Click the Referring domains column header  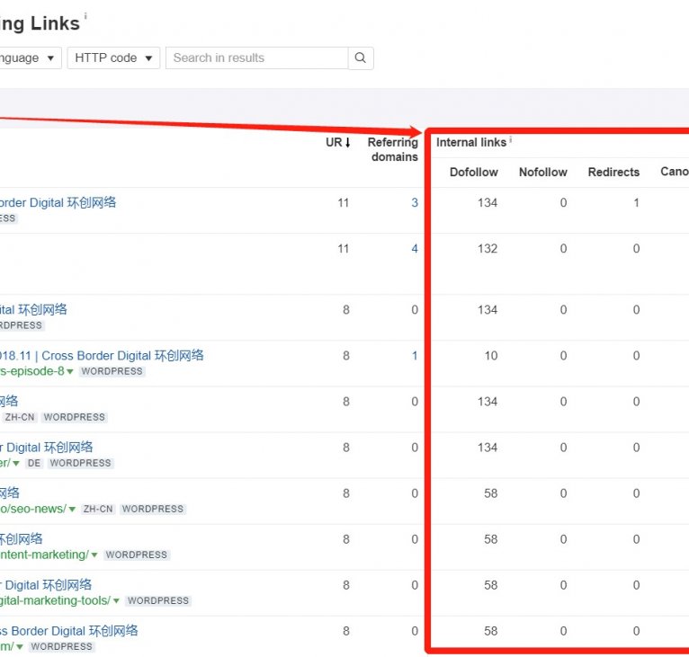pos(393,149)
